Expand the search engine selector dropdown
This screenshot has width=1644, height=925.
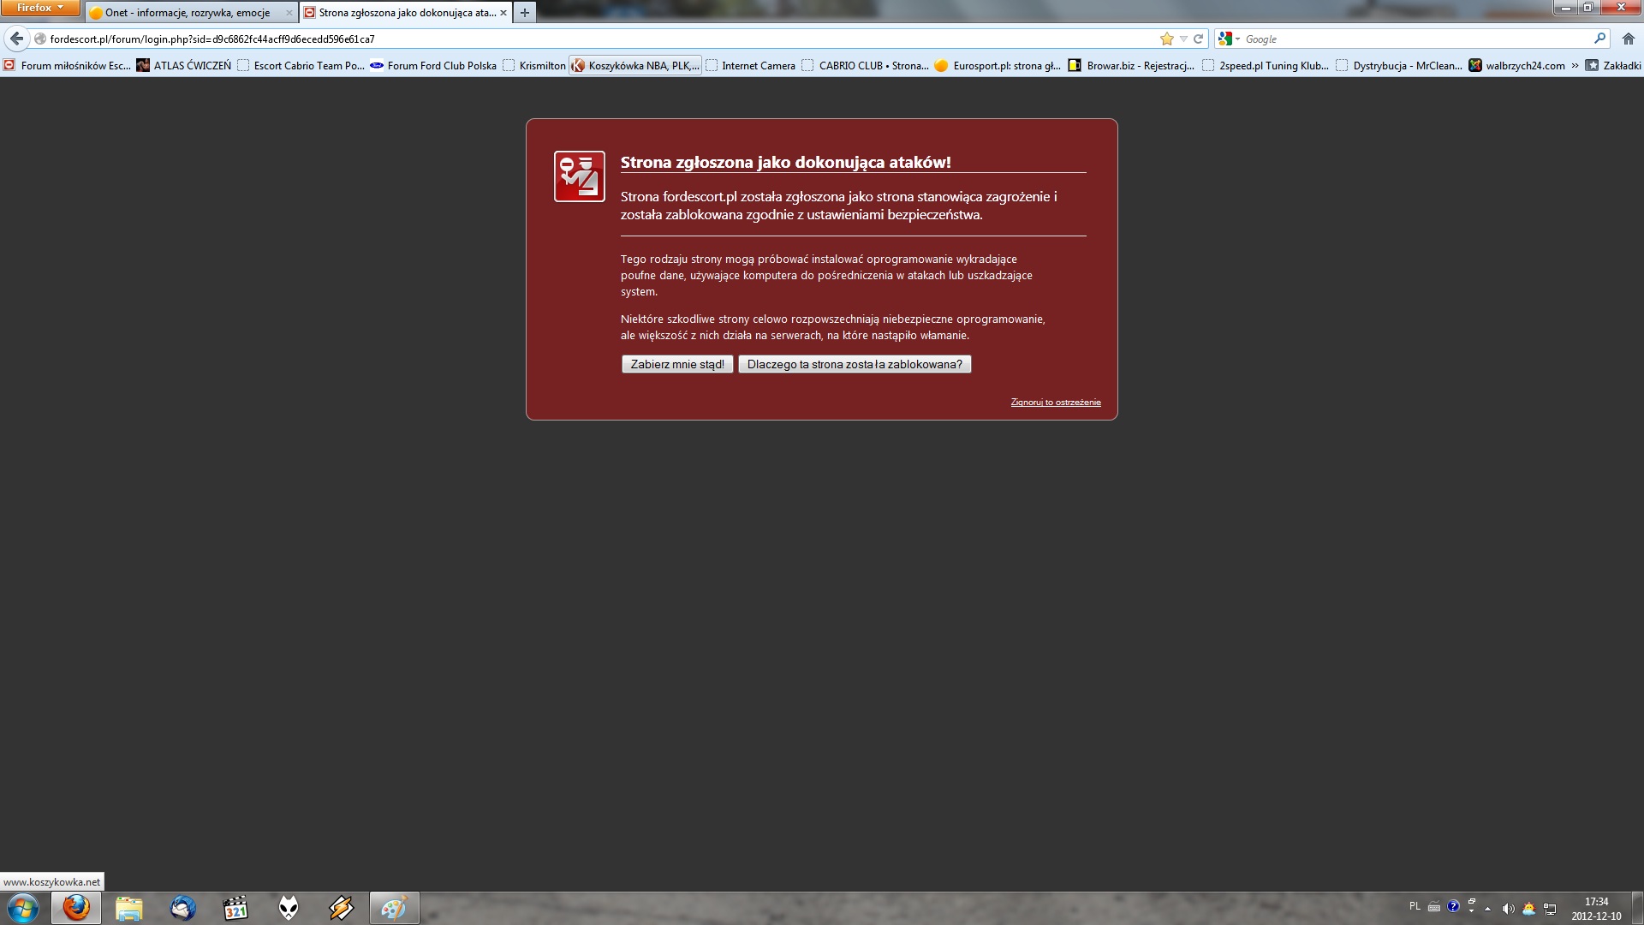click(x=1230, y=39)
